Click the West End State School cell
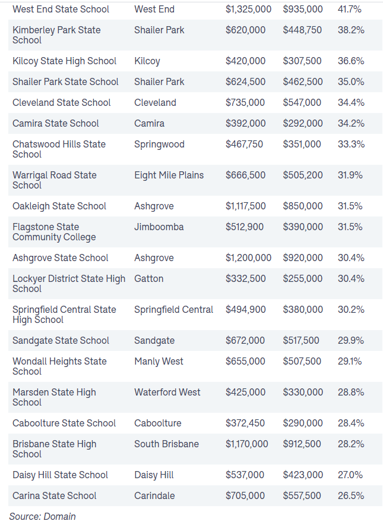The width and height of the screenshot is (383, 524). pyautogui.click(x=61, y=9)
